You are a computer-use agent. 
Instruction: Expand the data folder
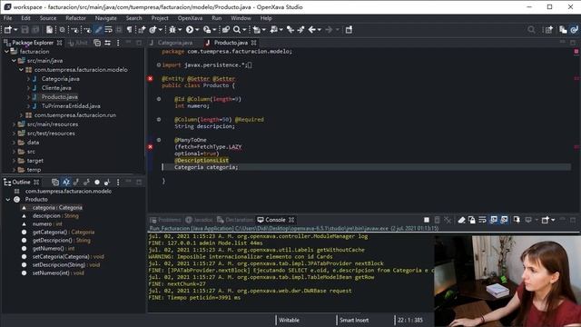pos(15,143)
